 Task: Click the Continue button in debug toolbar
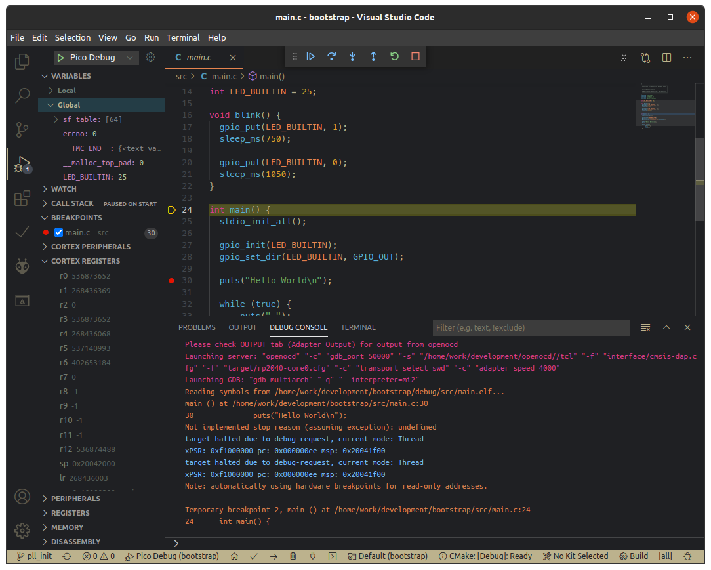coord(311,57)
